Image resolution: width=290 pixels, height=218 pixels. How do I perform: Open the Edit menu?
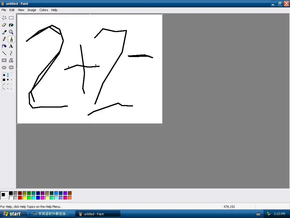coord(12,10)
